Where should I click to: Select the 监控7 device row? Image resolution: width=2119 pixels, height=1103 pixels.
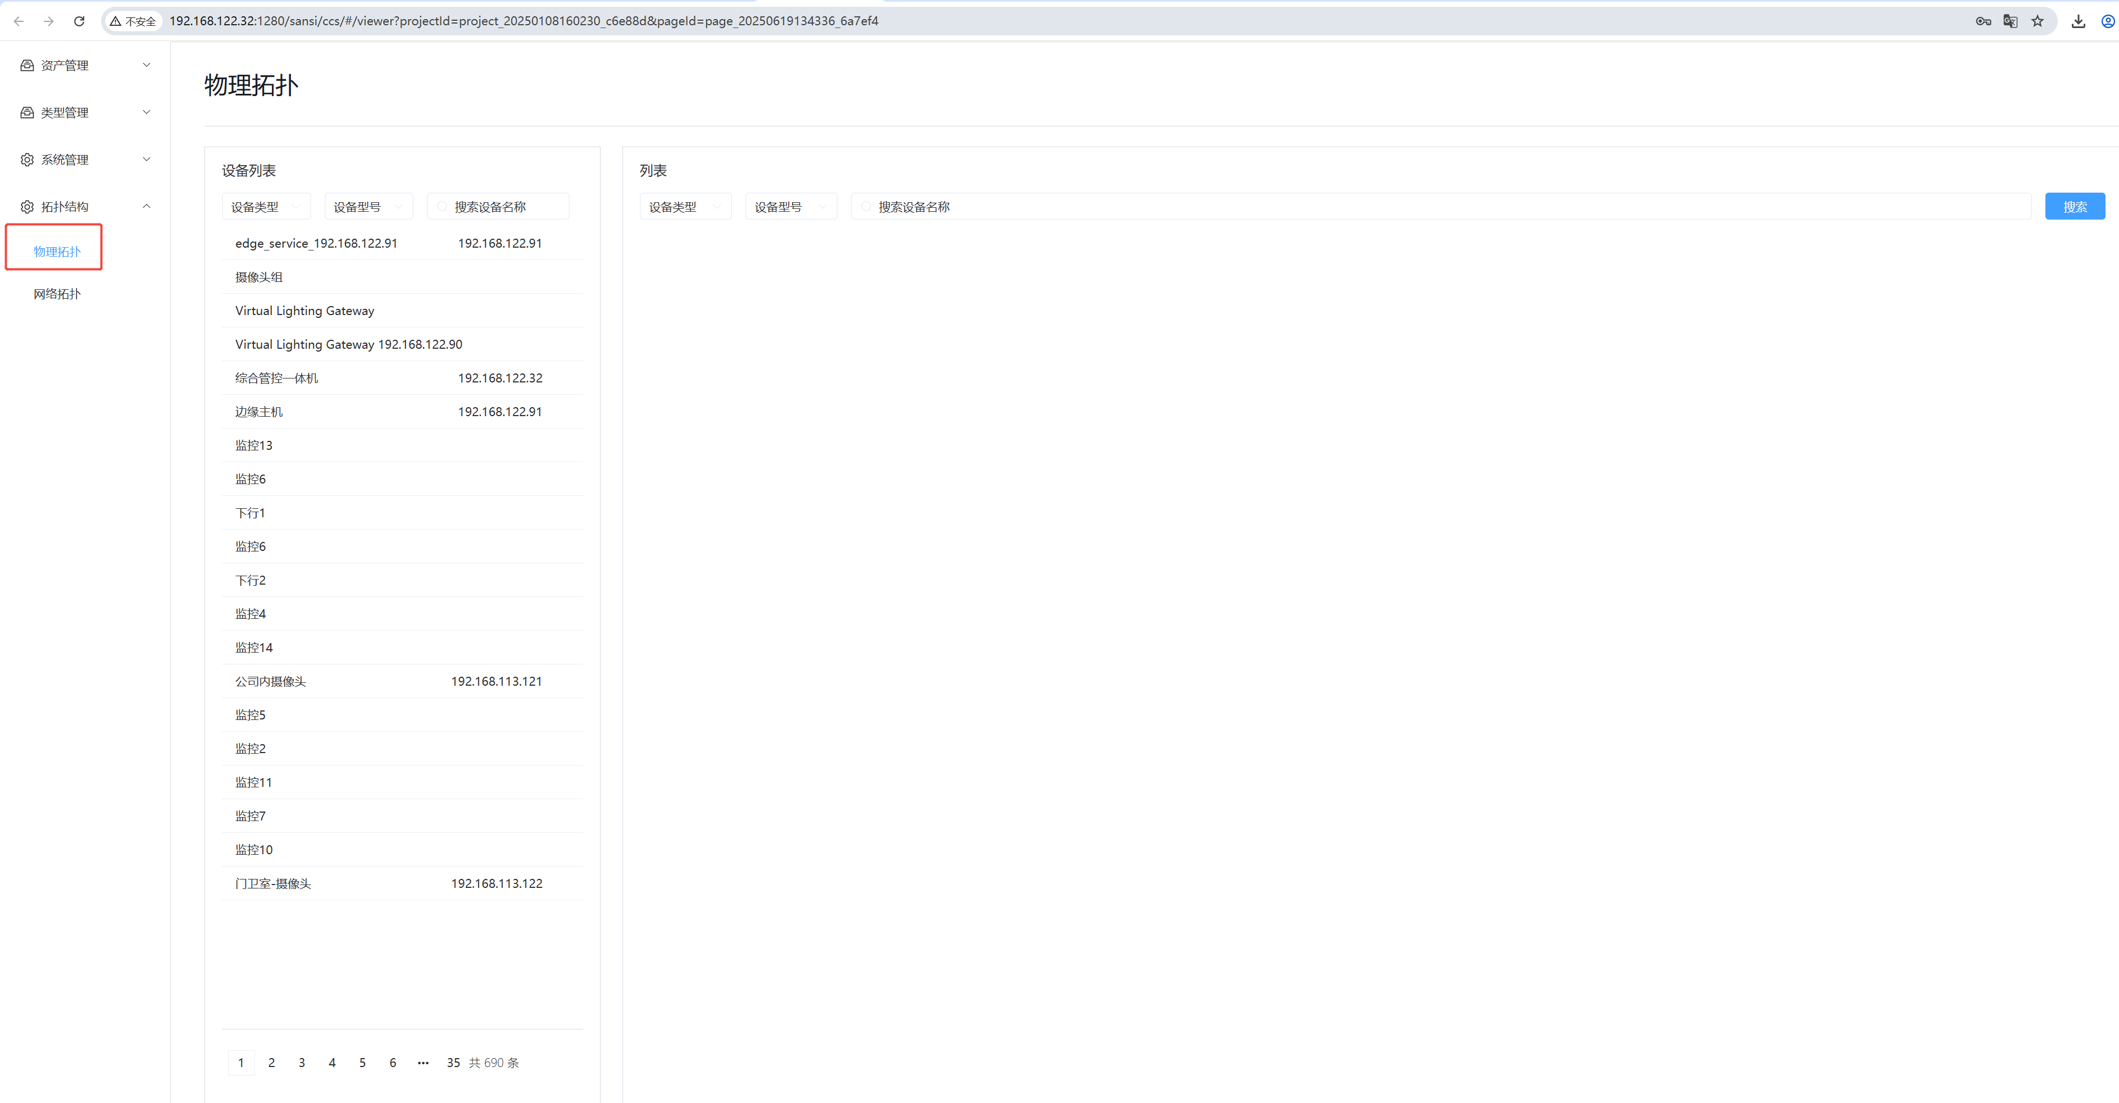(x=402, y=816)
